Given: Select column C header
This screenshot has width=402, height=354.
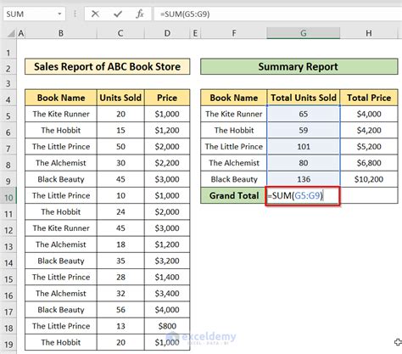Looking at the screenshot, I should (120, 33).
